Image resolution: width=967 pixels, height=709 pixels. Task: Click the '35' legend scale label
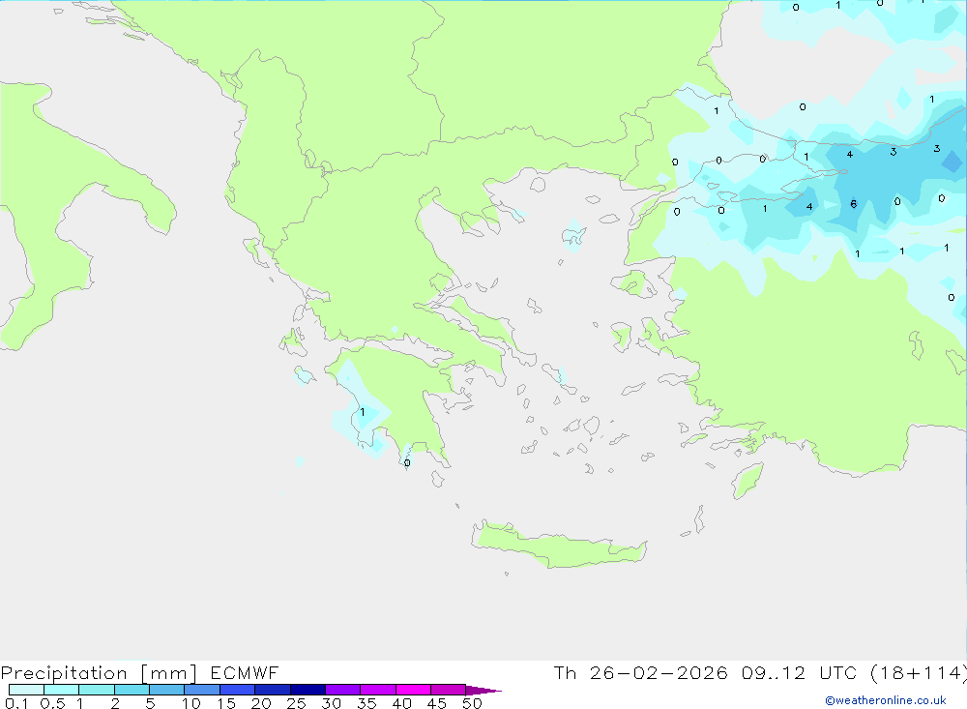pyautogui.click(x=366, y=703)
